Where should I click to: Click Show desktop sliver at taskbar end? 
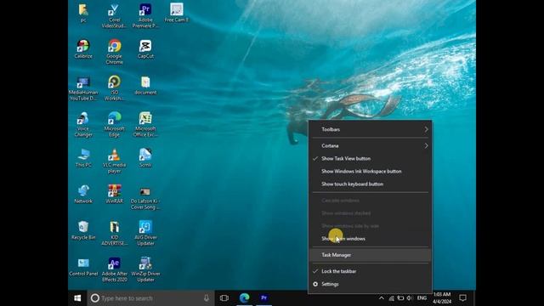click(474, 298)
